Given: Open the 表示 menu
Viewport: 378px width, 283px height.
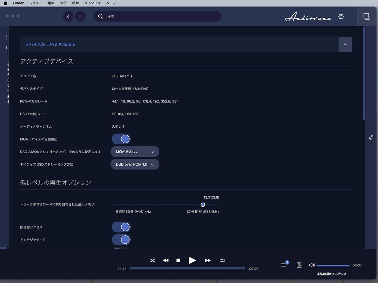Looking at the screenshot, I should pyautogui.click(x=63, y=3).
